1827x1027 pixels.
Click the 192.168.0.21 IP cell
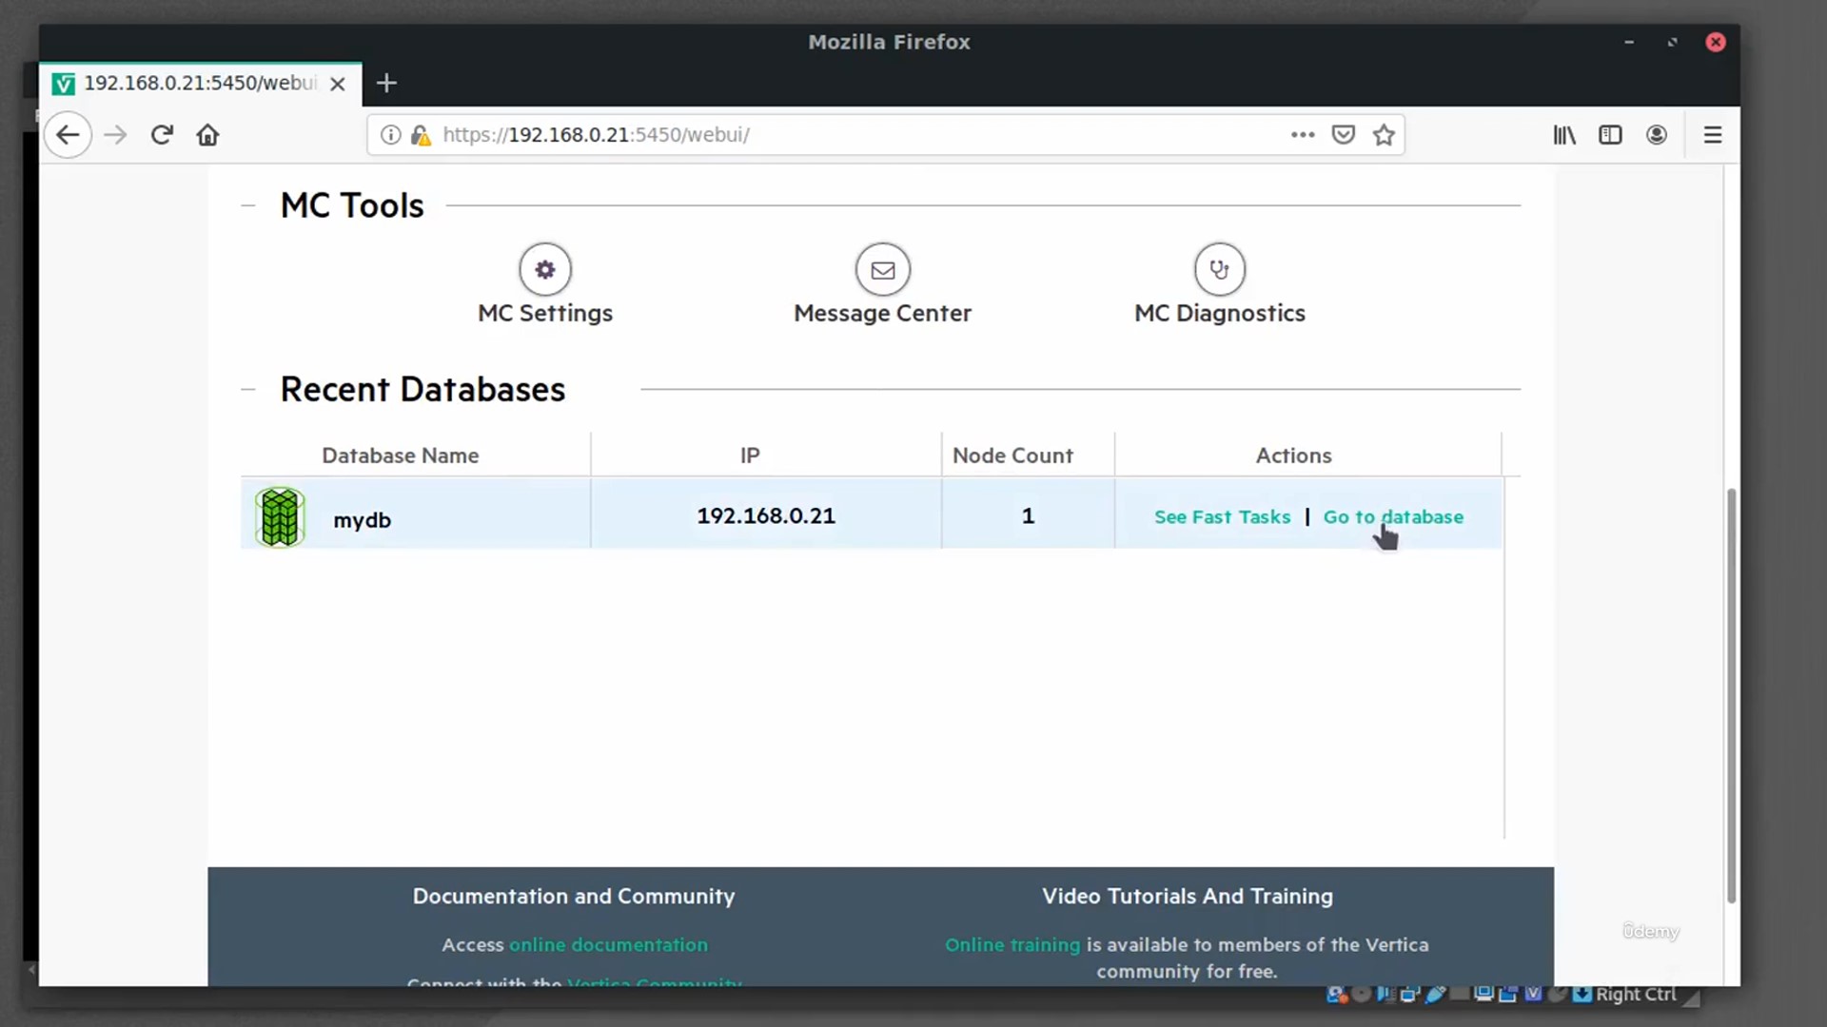click(766, 515)
